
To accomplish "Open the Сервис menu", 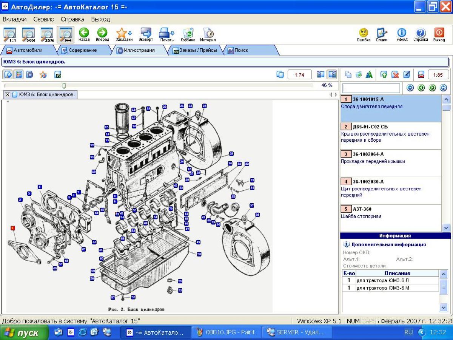I will (43, 19).
